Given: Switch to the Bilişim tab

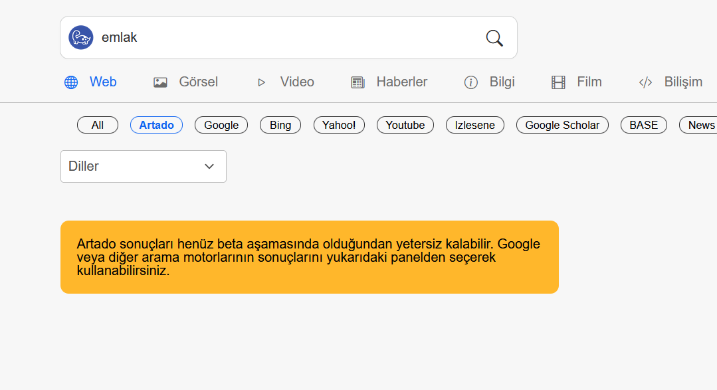Looking at the screenshot, I should (683, 82).
